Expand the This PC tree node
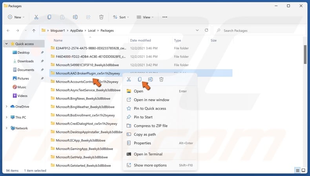This screenshot has height=176, width=310. click(7, 117)
